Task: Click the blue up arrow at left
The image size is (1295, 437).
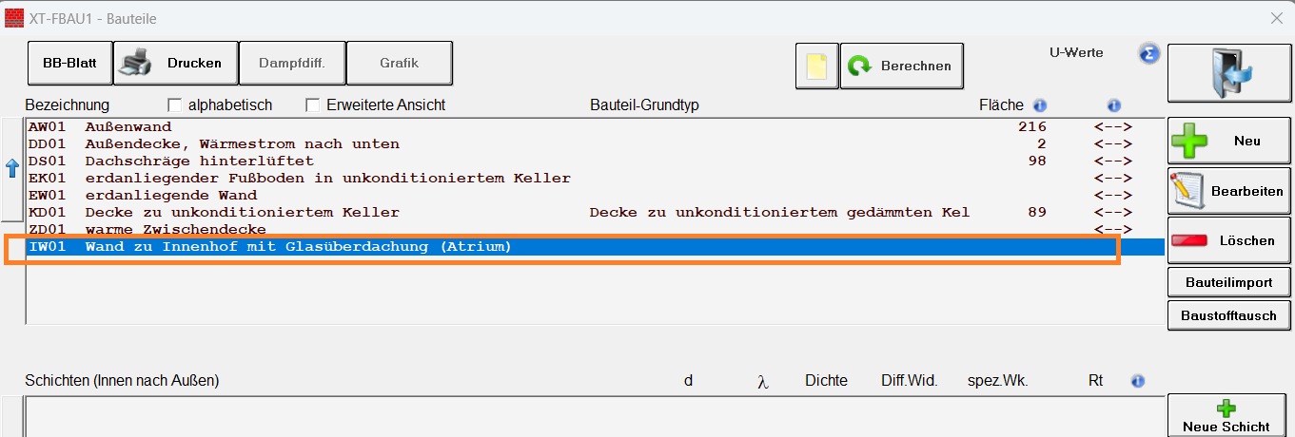Action: [12, 168]
